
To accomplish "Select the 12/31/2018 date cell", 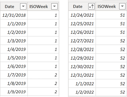I will click(x=14, y=15).
